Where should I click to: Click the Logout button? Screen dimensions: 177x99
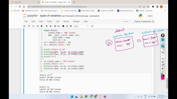pyautogui.click(x=150, y=16)
